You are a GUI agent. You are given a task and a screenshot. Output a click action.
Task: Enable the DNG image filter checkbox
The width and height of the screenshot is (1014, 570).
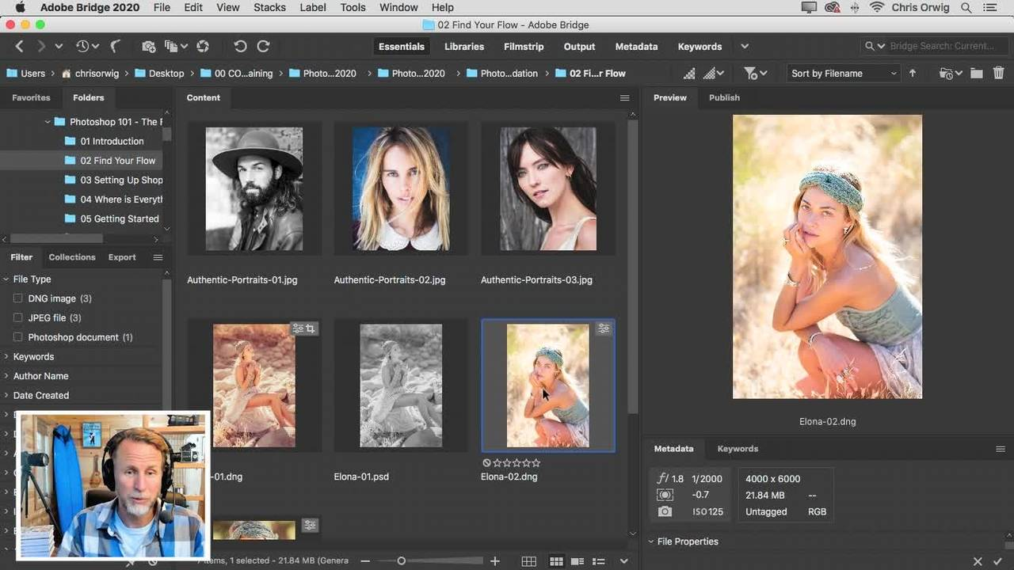(x=17, y=298)
